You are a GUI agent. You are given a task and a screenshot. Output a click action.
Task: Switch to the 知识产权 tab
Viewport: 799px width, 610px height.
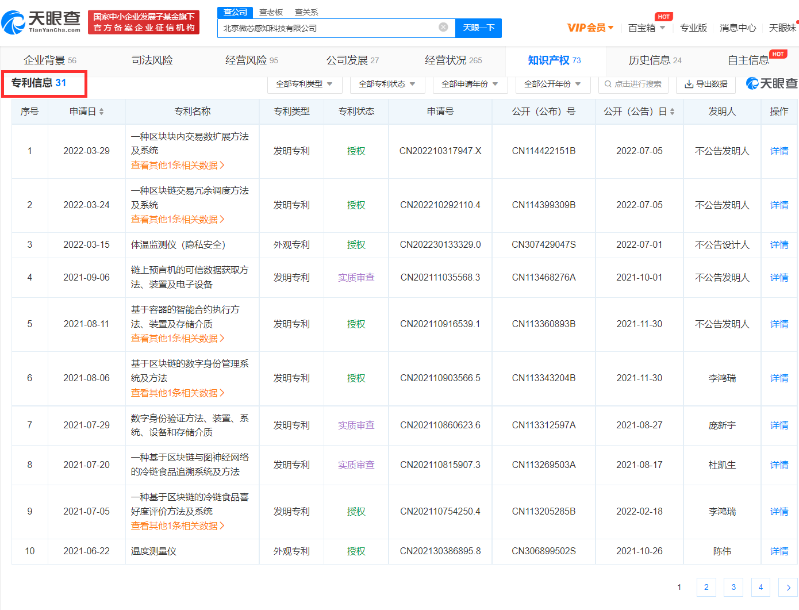click(x=554, y=60)
